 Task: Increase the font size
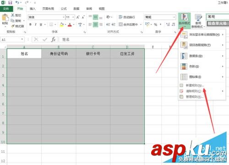pos(78,17)
